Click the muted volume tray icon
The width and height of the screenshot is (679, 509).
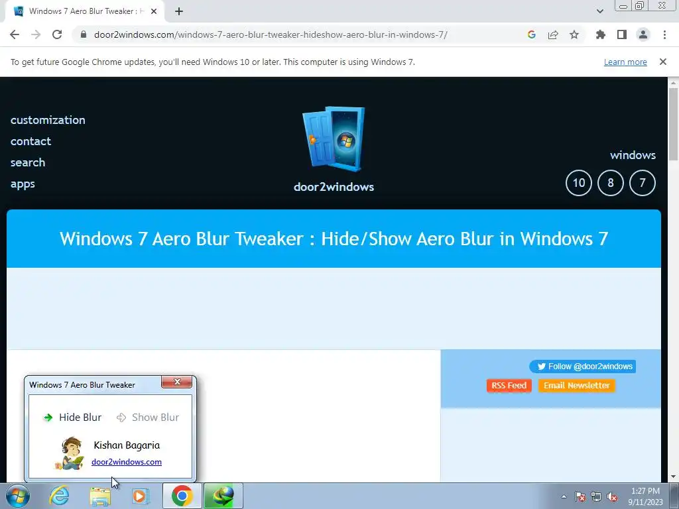click(612, 496)
